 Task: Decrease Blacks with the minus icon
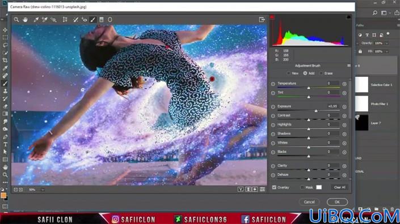[x=273, y=152]
